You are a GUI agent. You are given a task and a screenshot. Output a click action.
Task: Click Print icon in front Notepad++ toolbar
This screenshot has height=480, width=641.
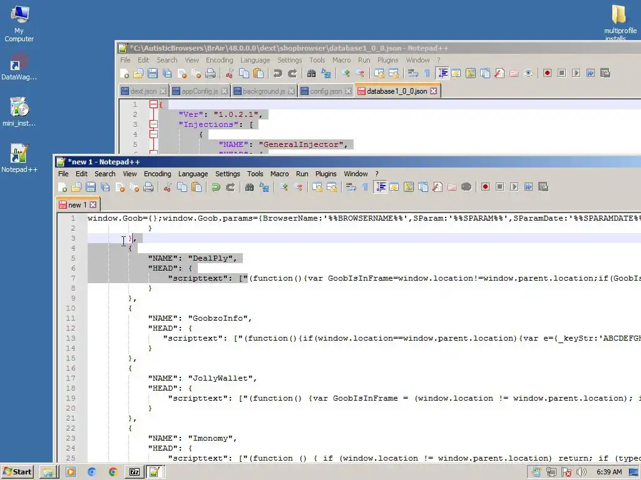tap(148, 187)
